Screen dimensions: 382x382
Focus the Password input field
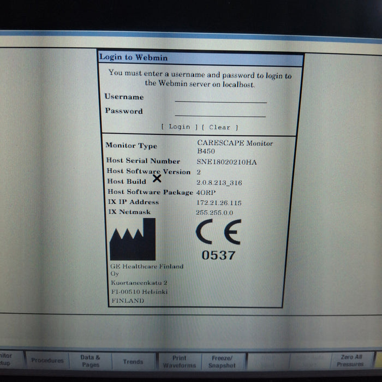point(220,112)
